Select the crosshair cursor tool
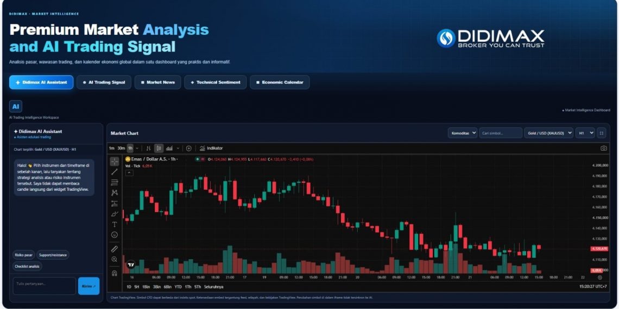This screenshot has height=309, width=619. 115,161
